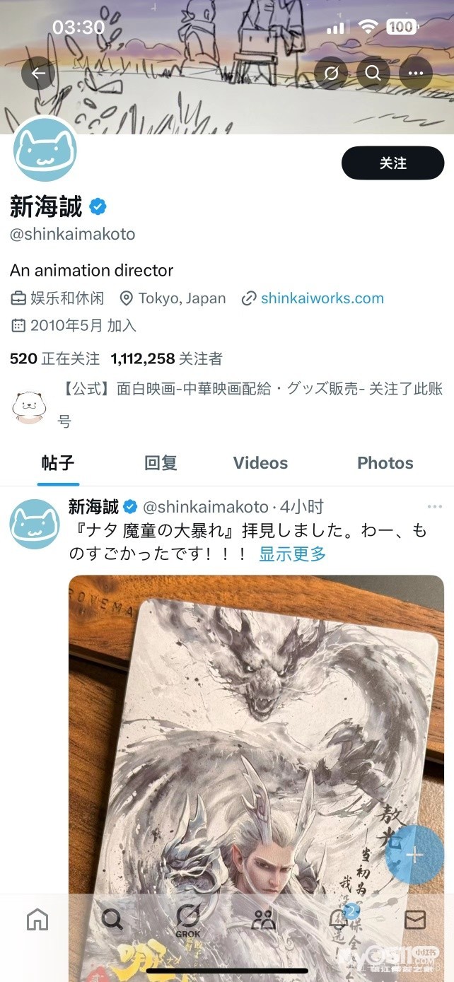Open the post's three-dot menu

(435, 507)
